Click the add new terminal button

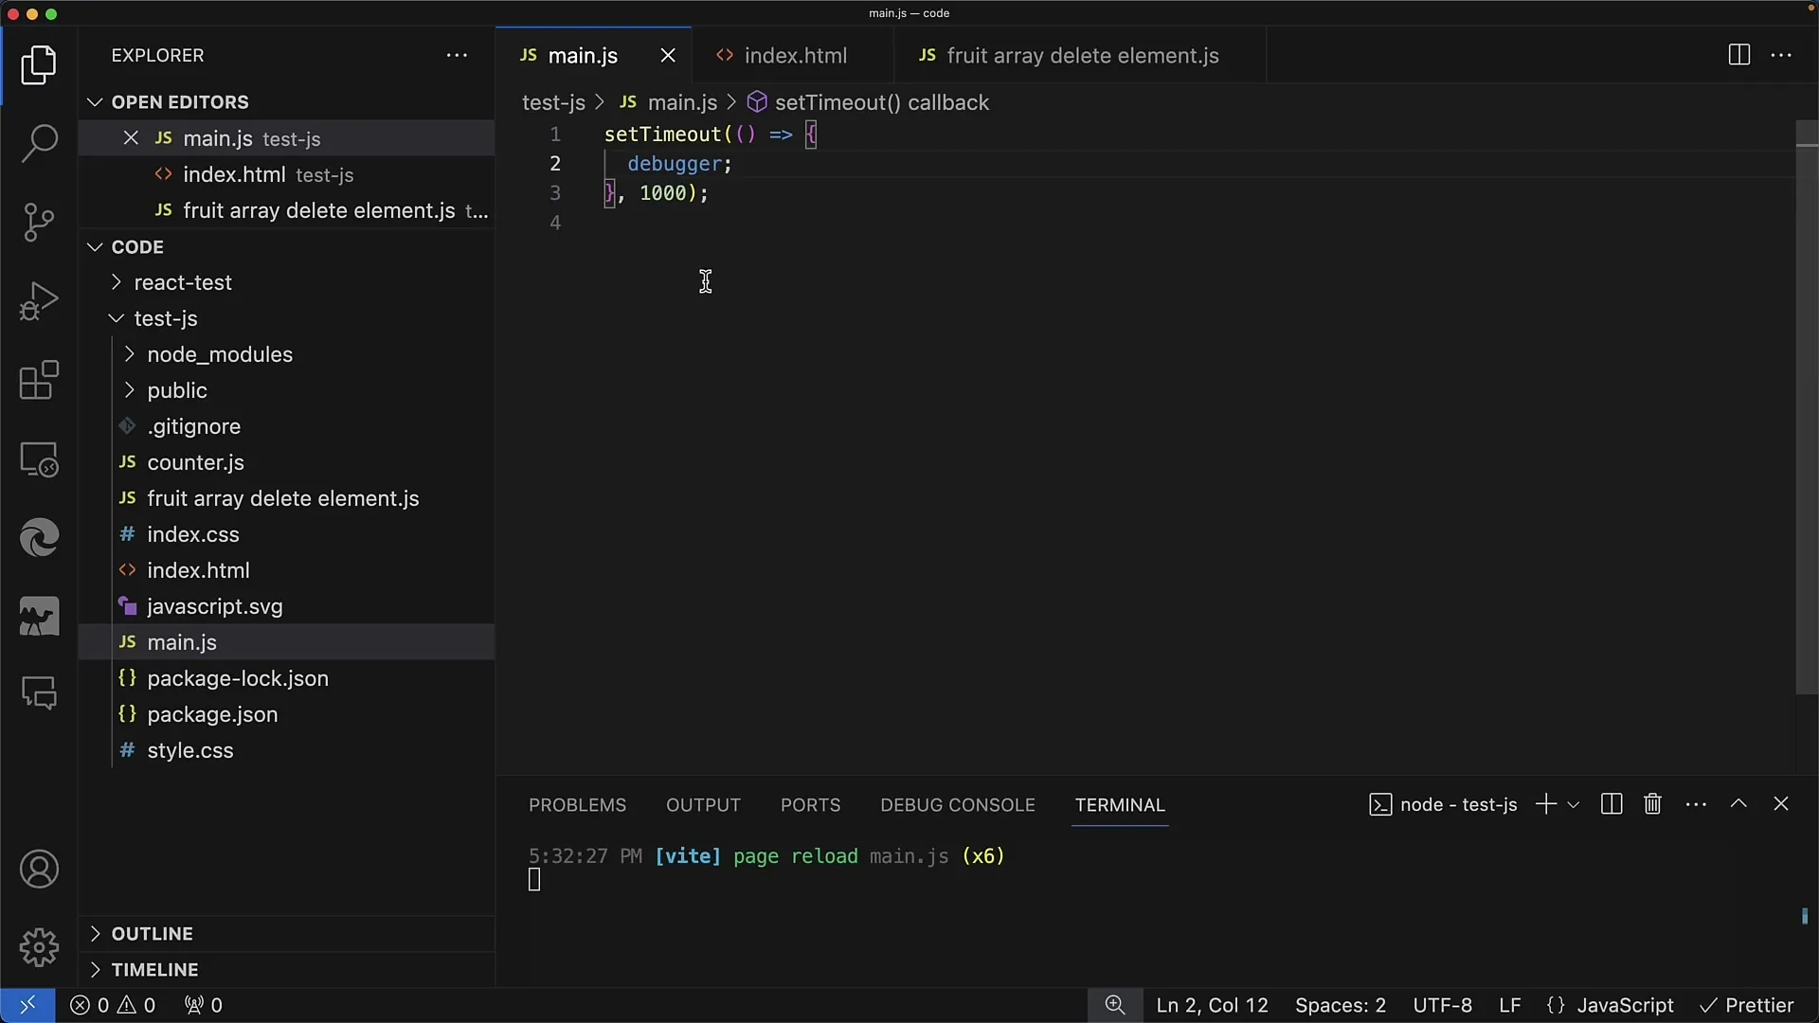[x=1541, y=803]
